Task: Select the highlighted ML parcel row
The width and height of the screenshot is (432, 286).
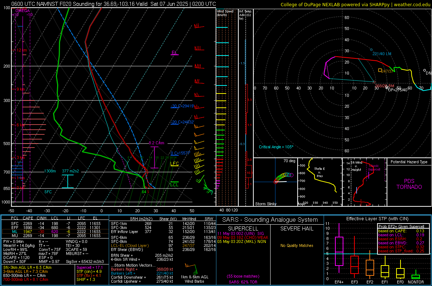Action: (55, 232)
